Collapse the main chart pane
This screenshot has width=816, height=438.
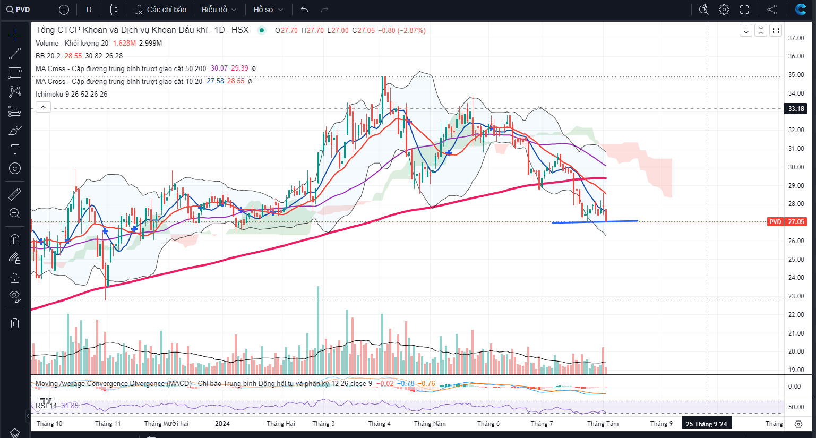[x=761, y=30]
